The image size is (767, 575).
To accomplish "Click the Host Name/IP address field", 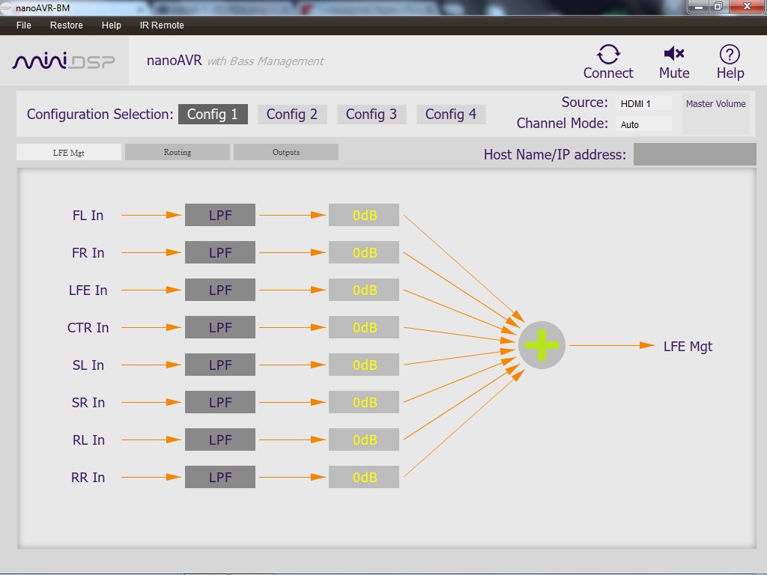I will [x=694, y=154].
